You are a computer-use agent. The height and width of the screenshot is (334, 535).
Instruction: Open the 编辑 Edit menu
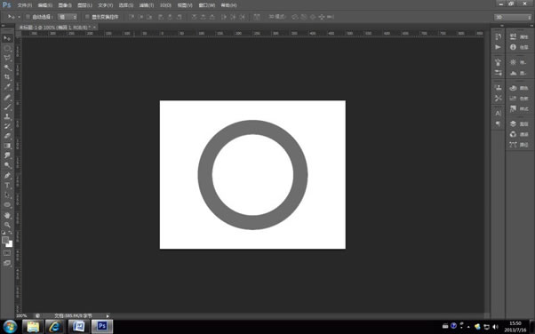click(45, 5)
